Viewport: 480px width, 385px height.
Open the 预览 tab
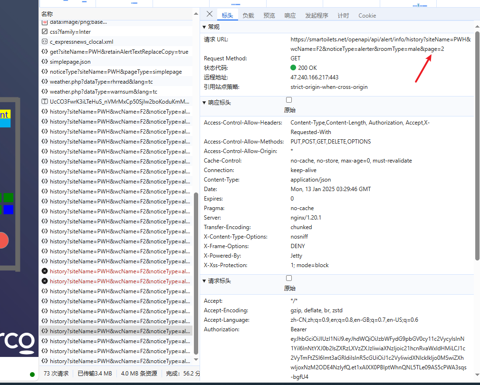(x=269, y=16)
